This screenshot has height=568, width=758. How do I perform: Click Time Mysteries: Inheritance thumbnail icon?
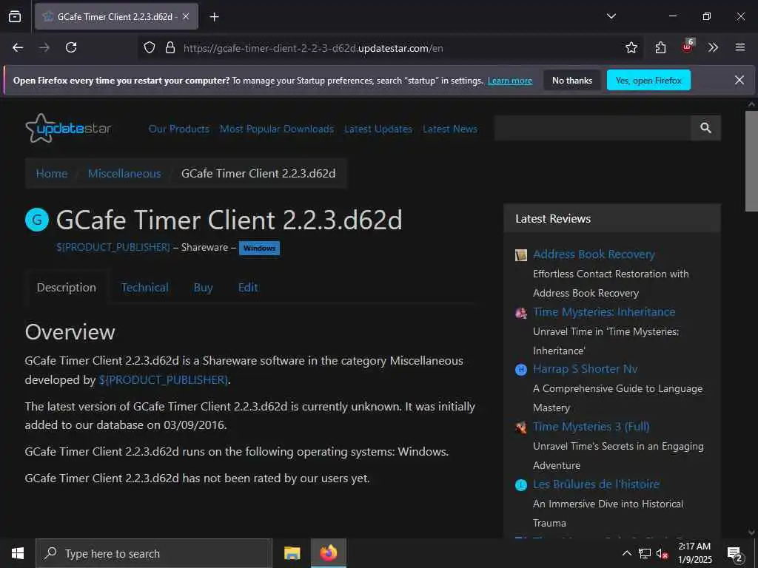[x=520, y=313]
